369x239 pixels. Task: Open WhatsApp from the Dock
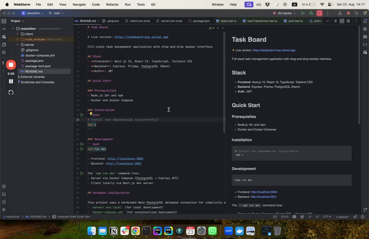pos(212,231)
